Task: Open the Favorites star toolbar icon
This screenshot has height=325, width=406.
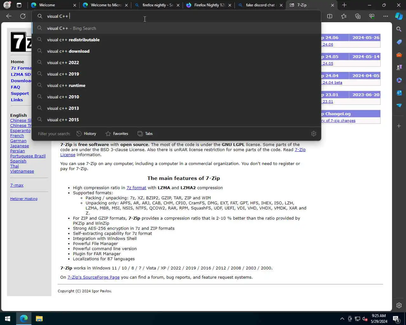Action: (x=344, y=16)
